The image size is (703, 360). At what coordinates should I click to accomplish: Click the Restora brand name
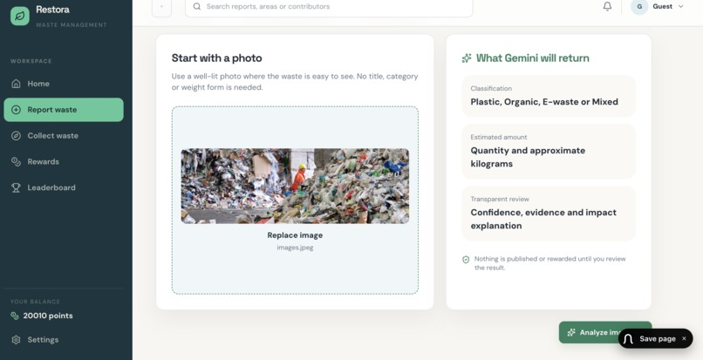[52, 10]
